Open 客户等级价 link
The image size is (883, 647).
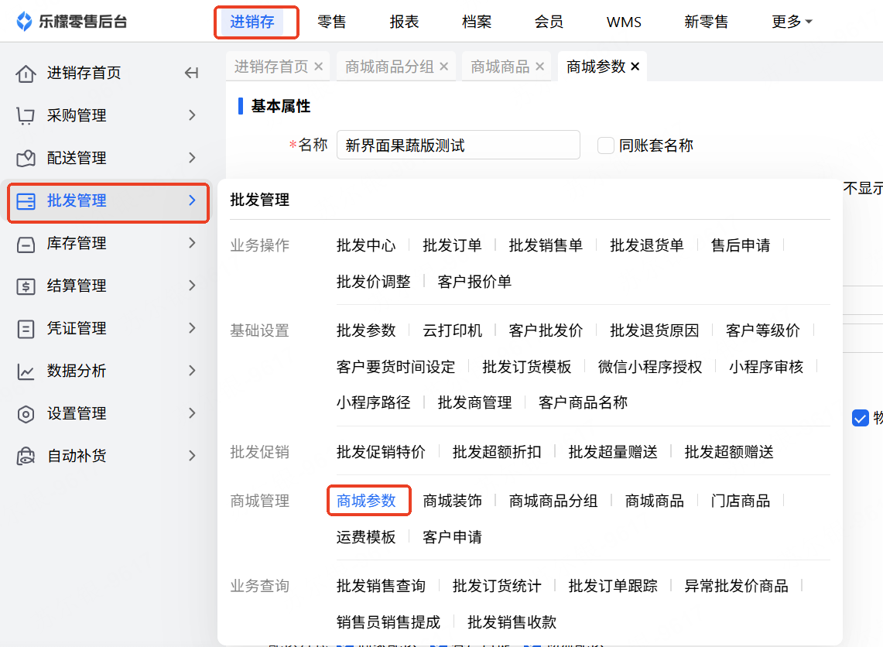click(x=763, y=330)
